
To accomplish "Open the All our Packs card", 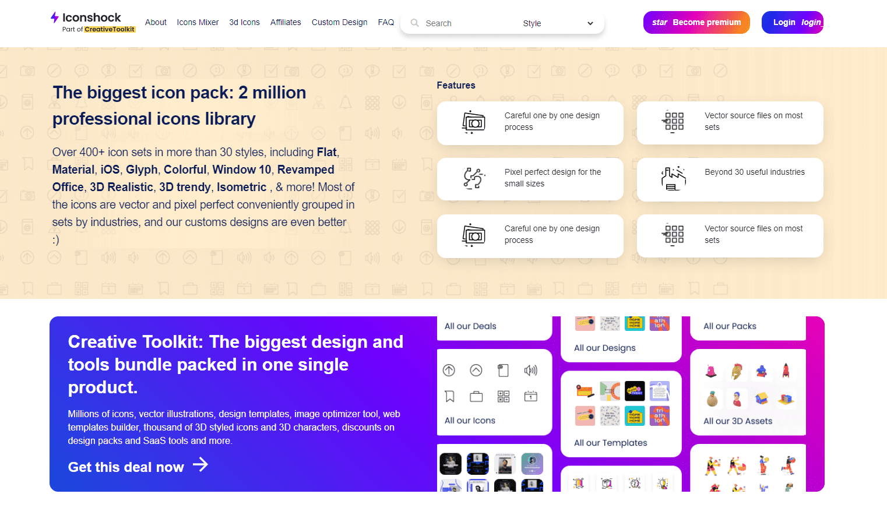I will click(748, 328).
